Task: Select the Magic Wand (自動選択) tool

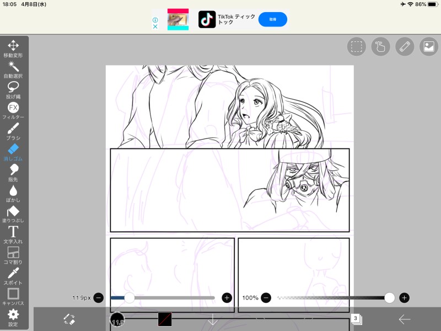Action: coord(13,70)
